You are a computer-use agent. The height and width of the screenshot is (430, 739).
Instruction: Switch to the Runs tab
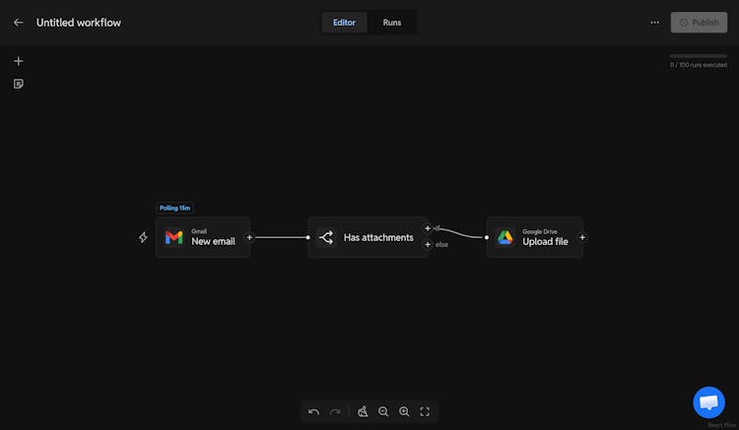pos(392,23)
